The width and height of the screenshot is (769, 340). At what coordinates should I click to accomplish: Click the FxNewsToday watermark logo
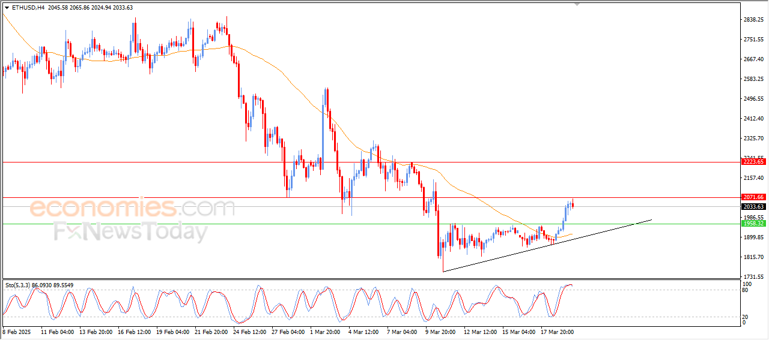pos(130,231)
